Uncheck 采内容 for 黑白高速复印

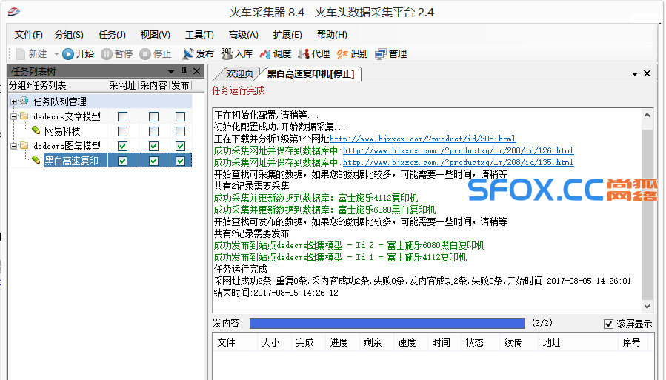tap(154, 161)
